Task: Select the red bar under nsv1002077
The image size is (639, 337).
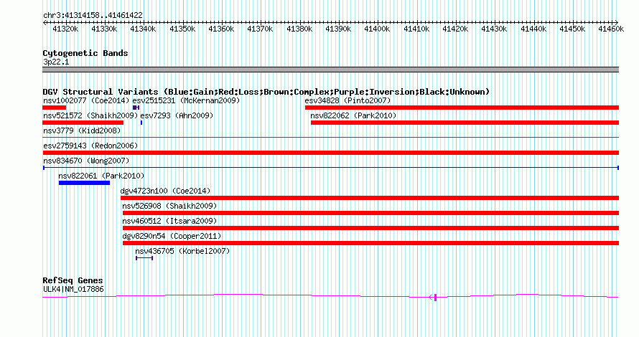Action: (x=54, y=108)
